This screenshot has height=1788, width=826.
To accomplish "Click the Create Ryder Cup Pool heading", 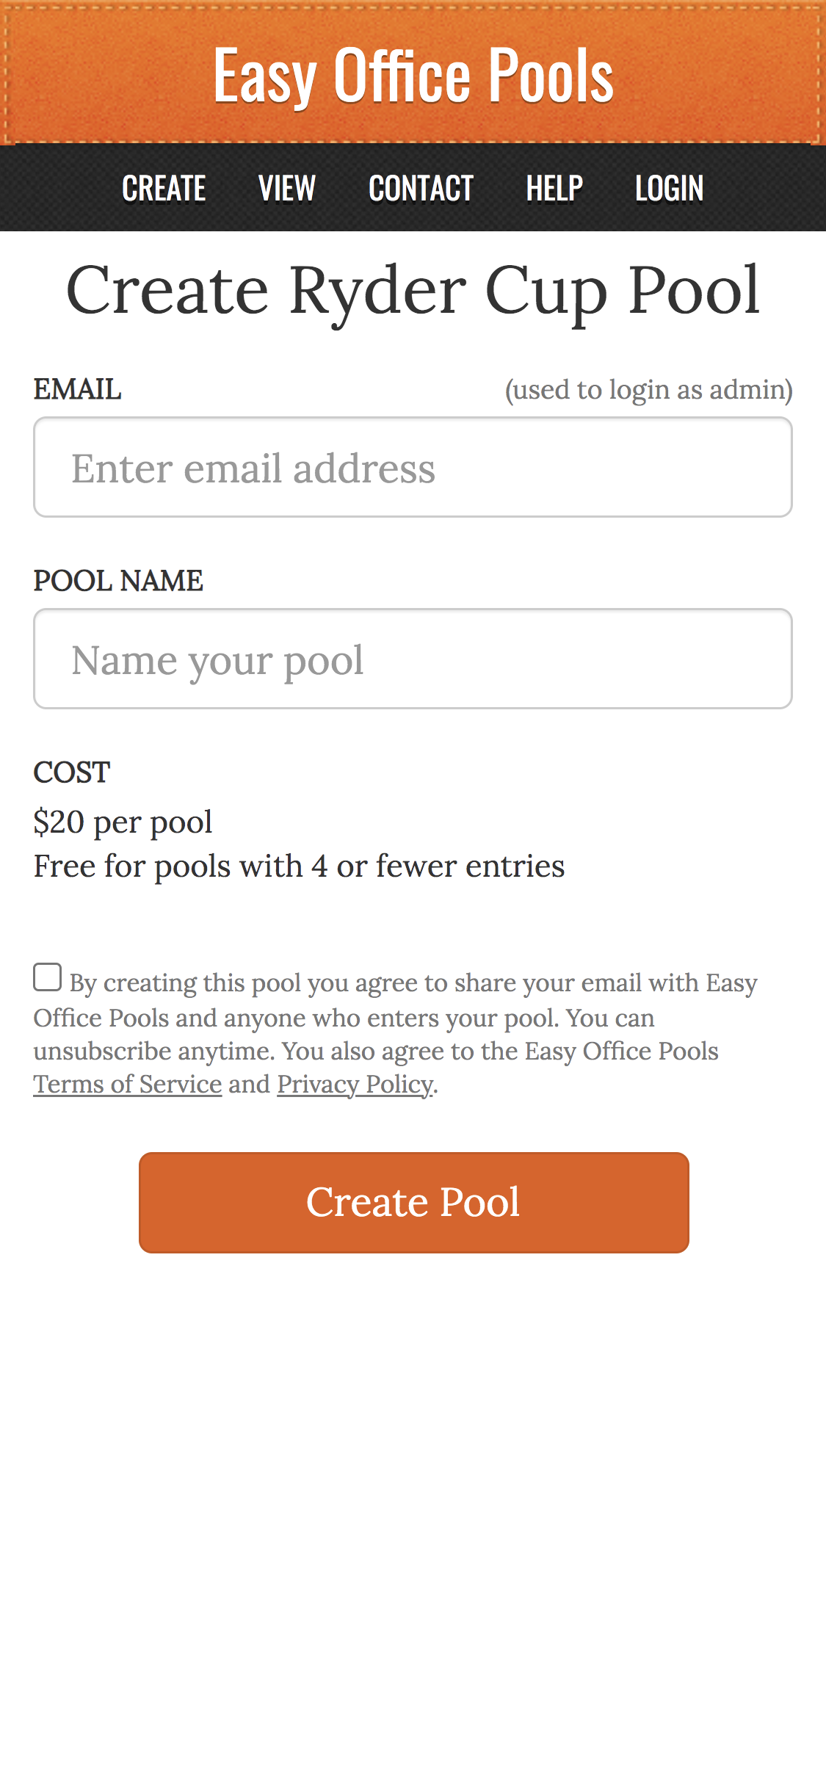I will [413, 291].
